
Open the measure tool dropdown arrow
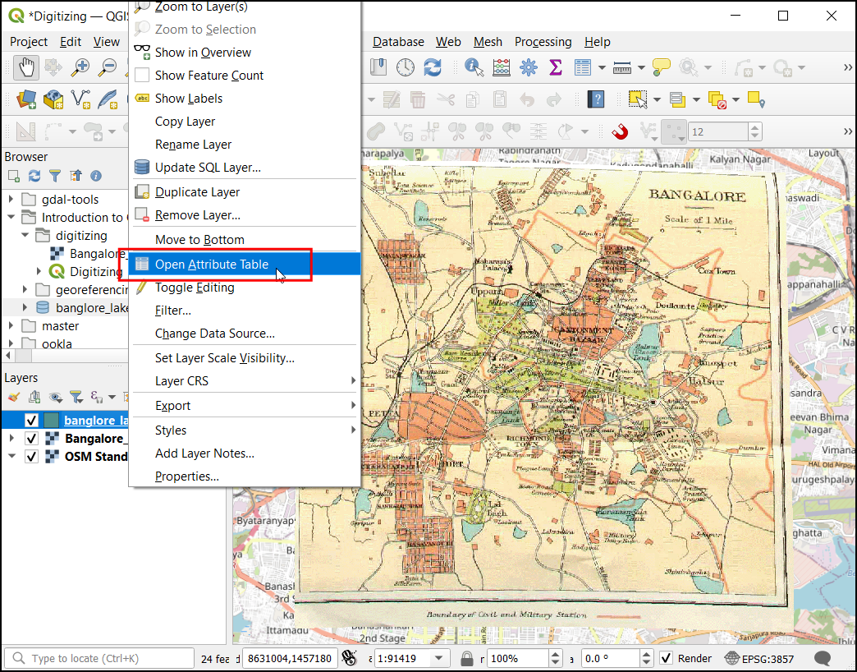point(642,68)
